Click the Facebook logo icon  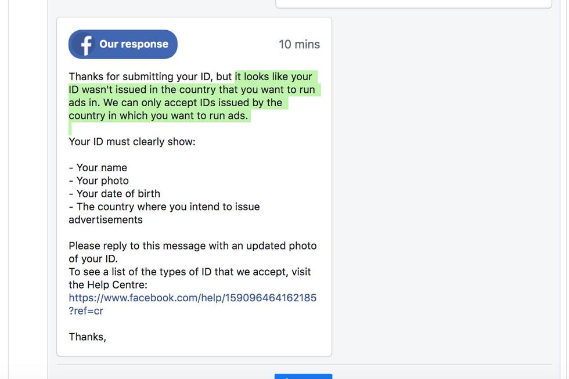pos(86,45)
